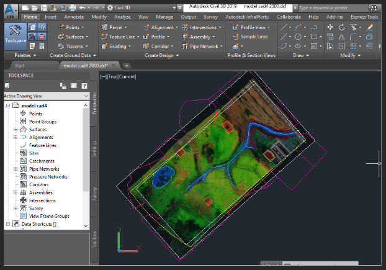Open Toolspace help question mark icon
386x270 pixels.
coord(85,86)
